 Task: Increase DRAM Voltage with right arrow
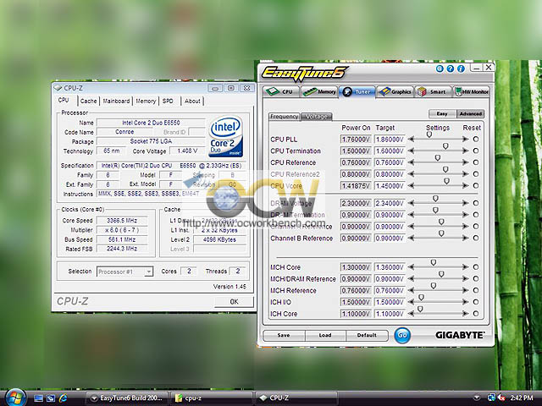[x=466, y=203]
